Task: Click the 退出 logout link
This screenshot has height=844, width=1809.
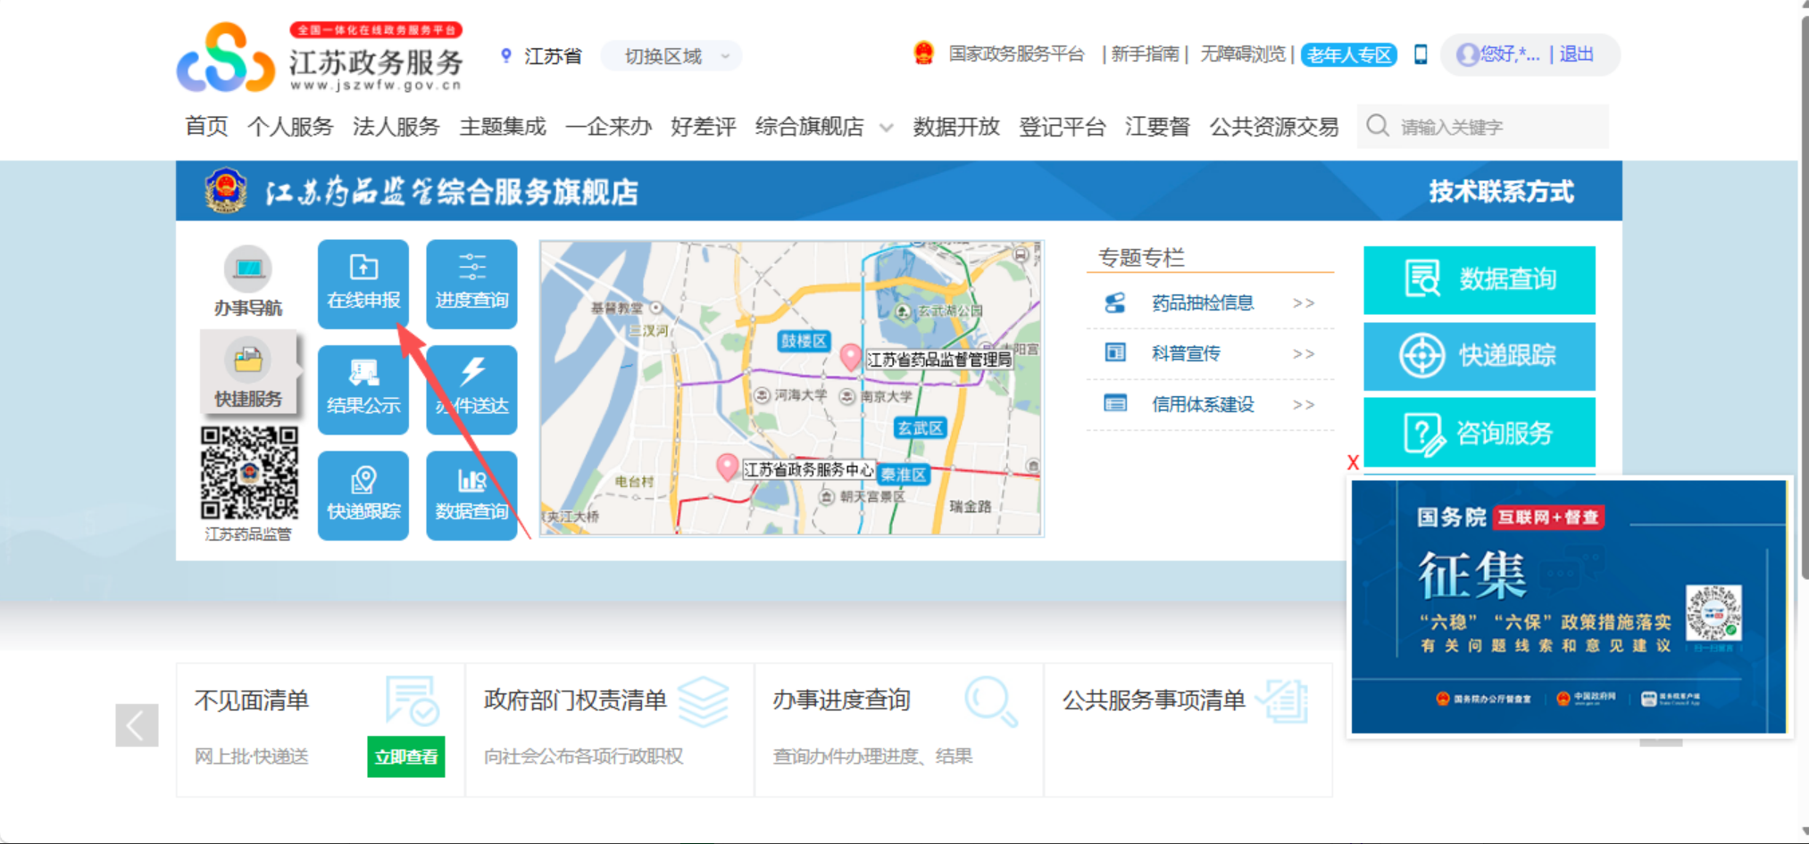Action: (1577, 54)
